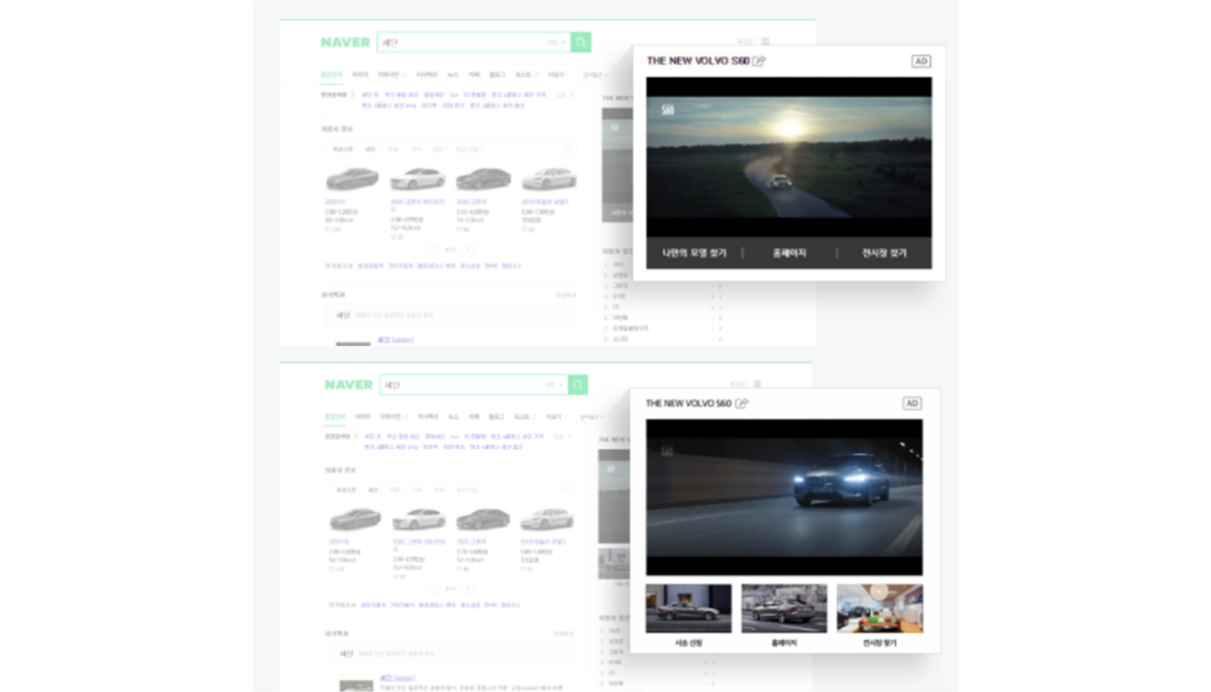Click 홈페이지 in the dark bar under sunset video

pyautogui.click(x=789, y=253)
